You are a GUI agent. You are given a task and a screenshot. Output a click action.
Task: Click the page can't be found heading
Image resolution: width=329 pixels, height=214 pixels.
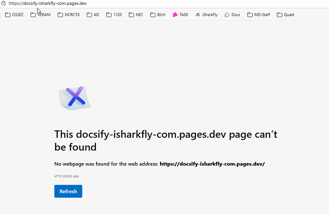point(166,141)
